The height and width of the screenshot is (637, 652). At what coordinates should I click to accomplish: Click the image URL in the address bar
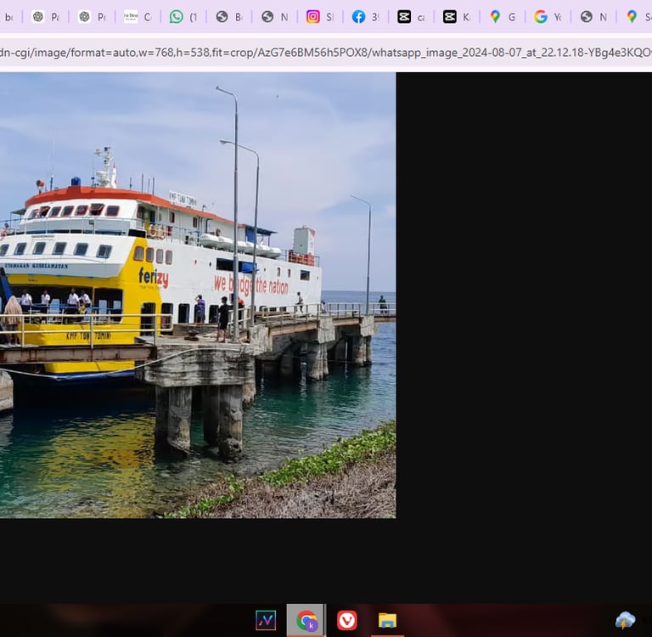326,53
